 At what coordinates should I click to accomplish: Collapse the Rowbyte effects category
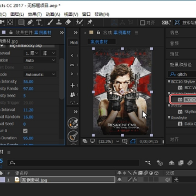click(169, 118)
